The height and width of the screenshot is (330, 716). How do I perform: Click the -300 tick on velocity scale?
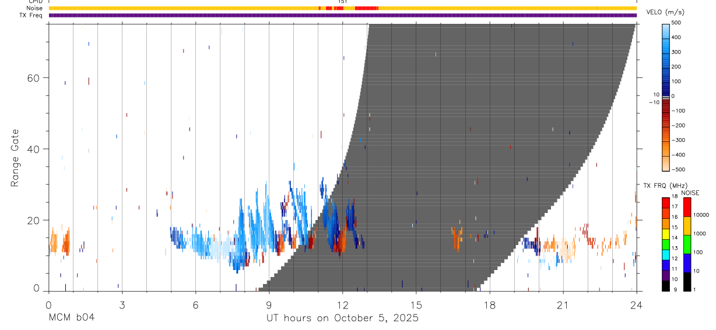678,140
